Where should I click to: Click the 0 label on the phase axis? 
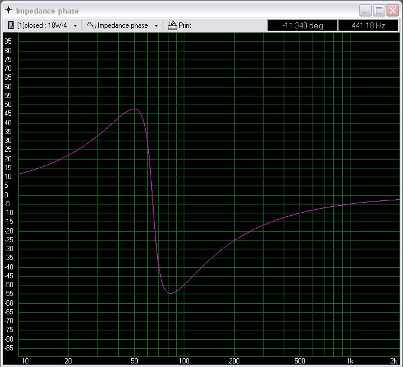tap(6, 195)
